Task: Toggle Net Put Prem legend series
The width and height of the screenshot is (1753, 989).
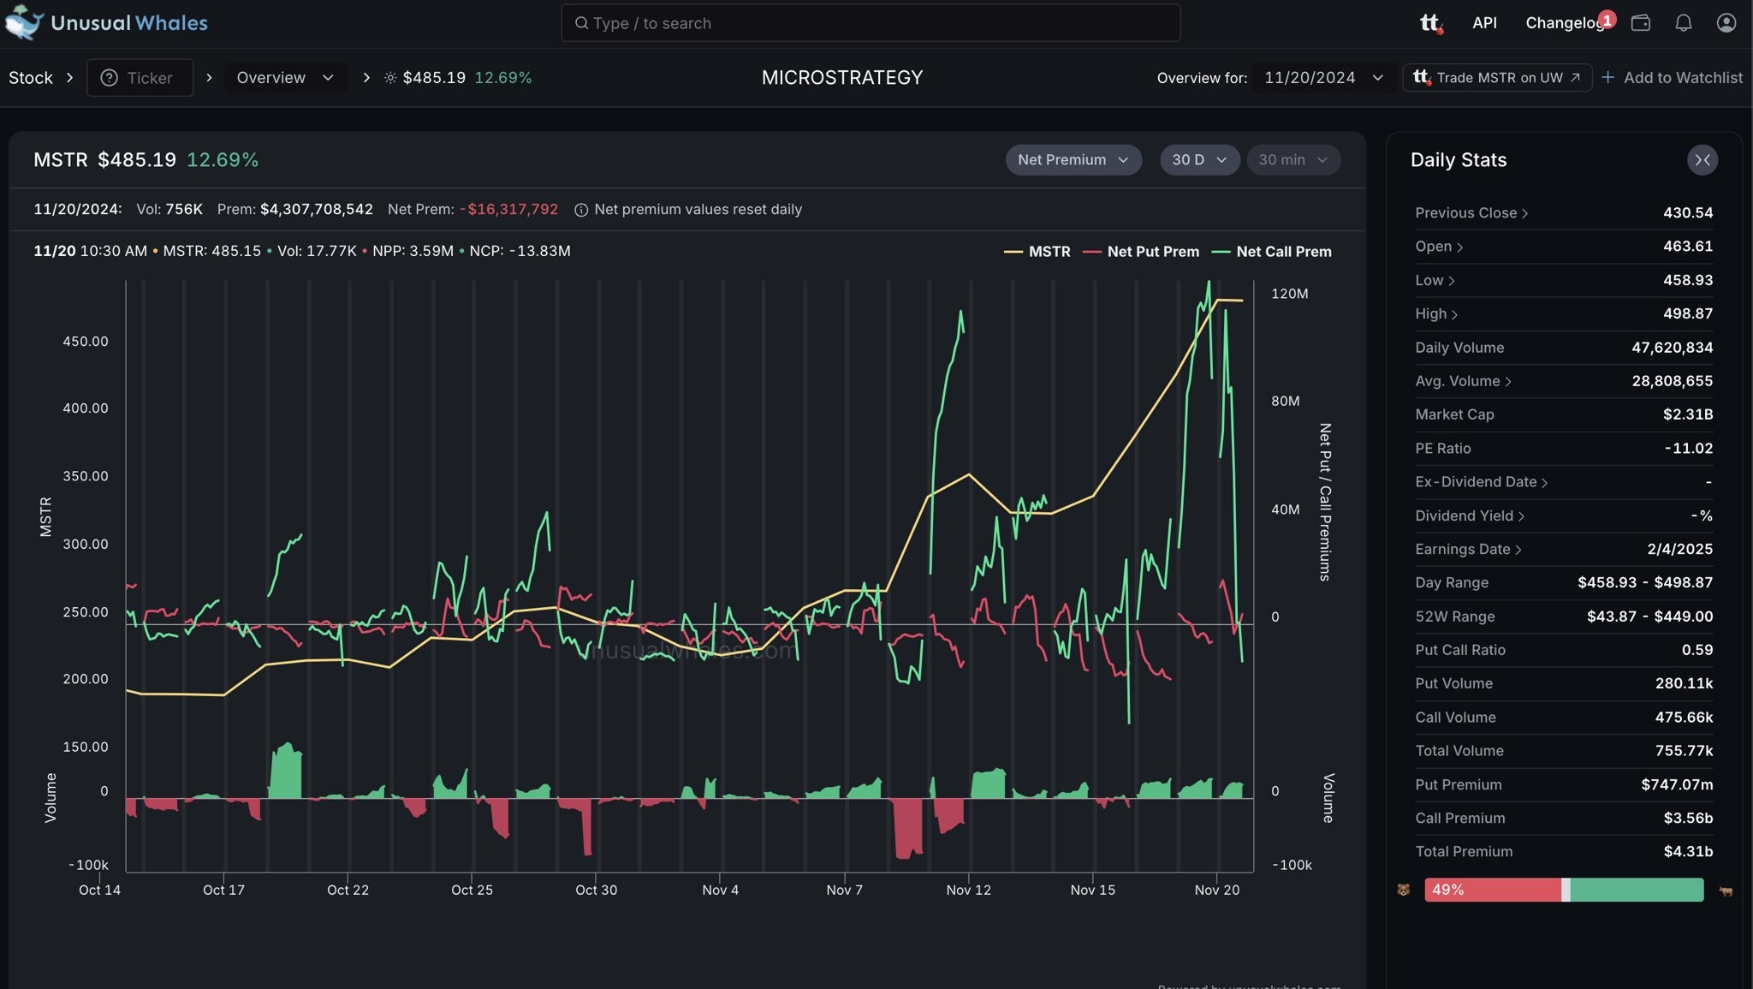Action: (x=1140, y=252)
